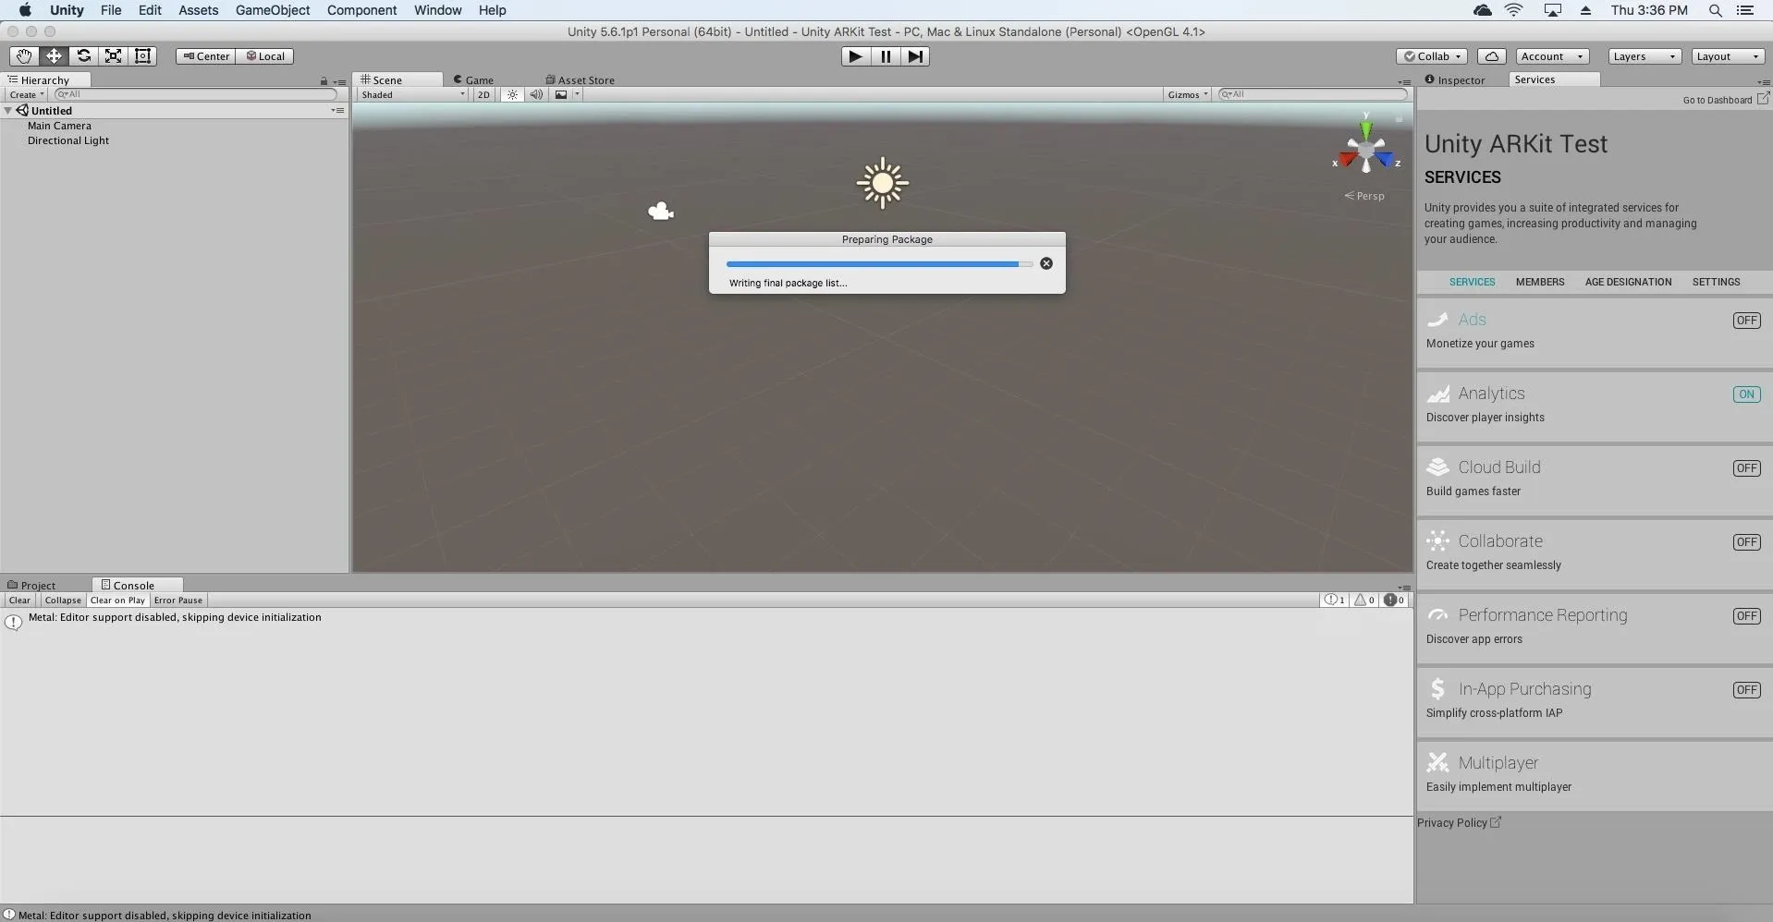The height and width of the screenshot is (922, 1773).
Task: Switch to the Inspector tab
Action: 1455,80
